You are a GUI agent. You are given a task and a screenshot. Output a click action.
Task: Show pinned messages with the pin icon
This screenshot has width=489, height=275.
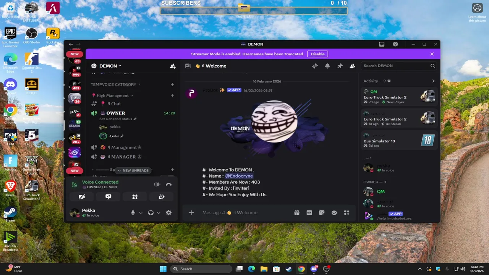tap(340, 66)
